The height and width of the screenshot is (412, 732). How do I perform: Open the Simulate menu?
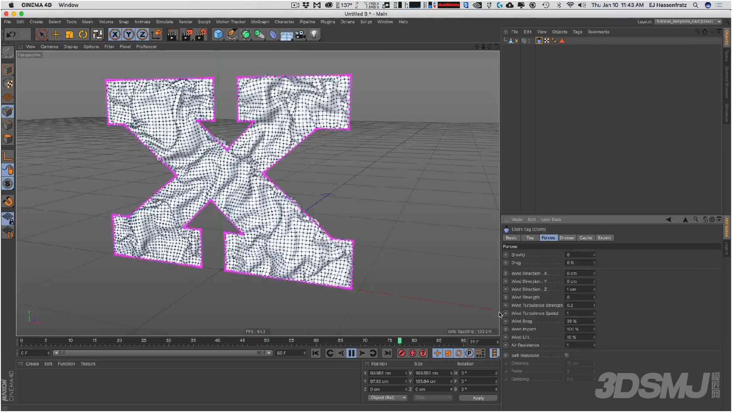[164, 22]
